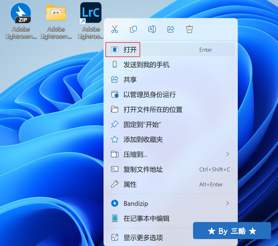Click the Ctrl+Shift+C shortcut text
Screen dimensions: 278x246
pyautogui.click(x=215, y=169)
